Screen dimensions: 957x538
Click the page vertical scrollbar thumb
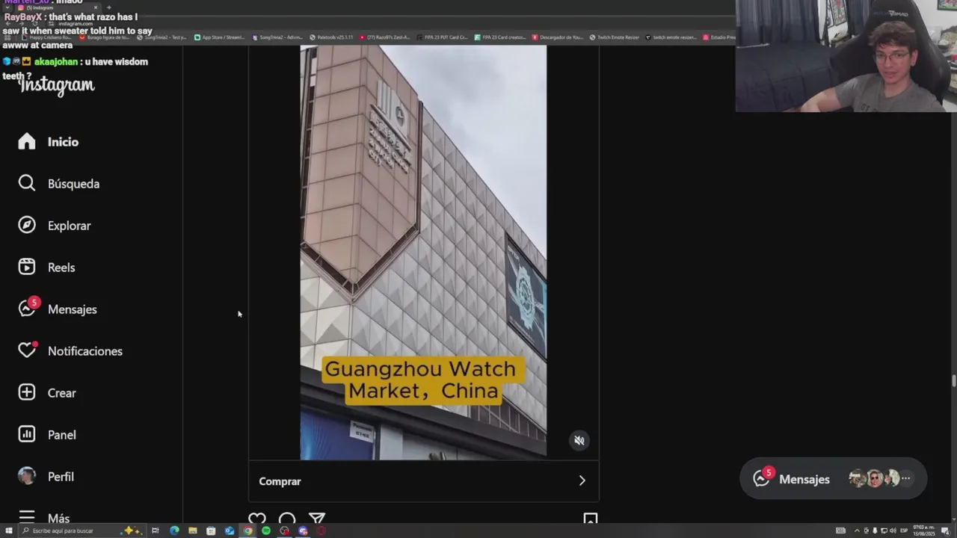(x=953, y=381)
